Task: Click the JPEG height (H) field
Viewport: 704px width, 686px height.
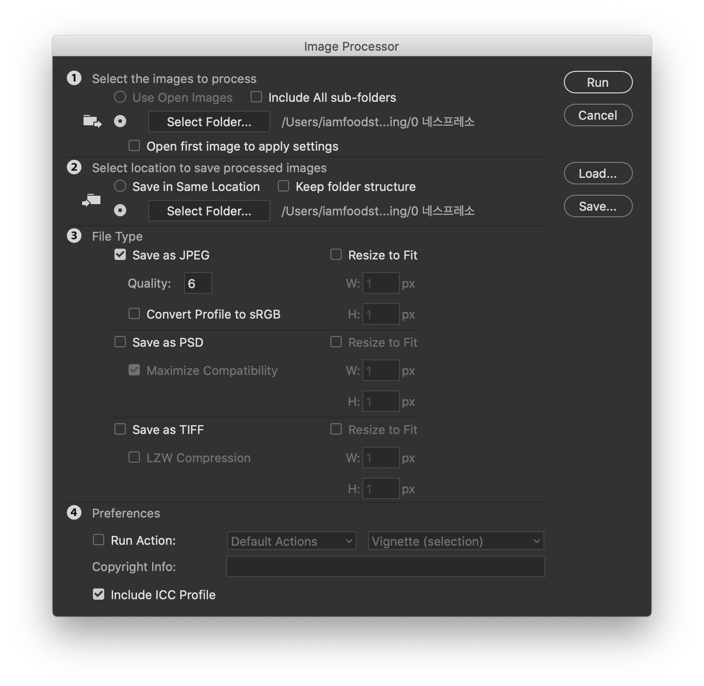Action: point(381,314)
